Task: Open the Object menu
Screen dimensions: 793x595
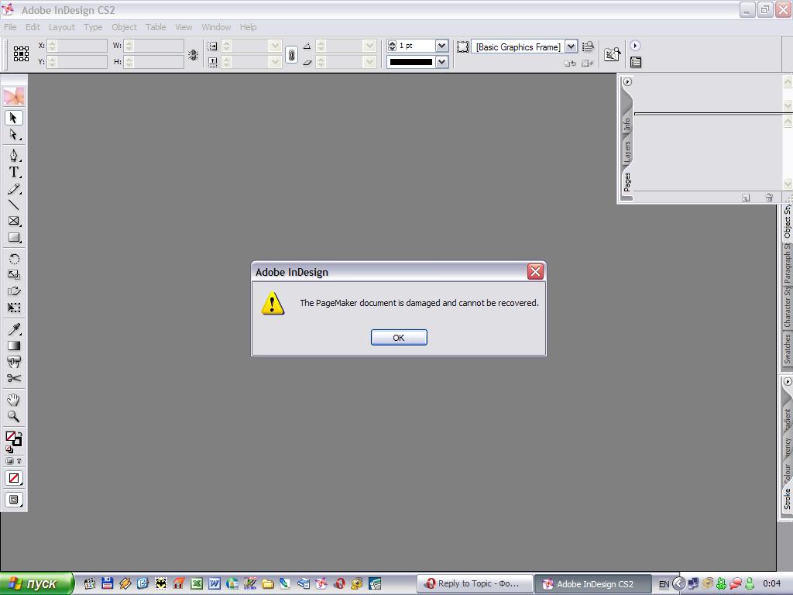Action: [124, 27]
